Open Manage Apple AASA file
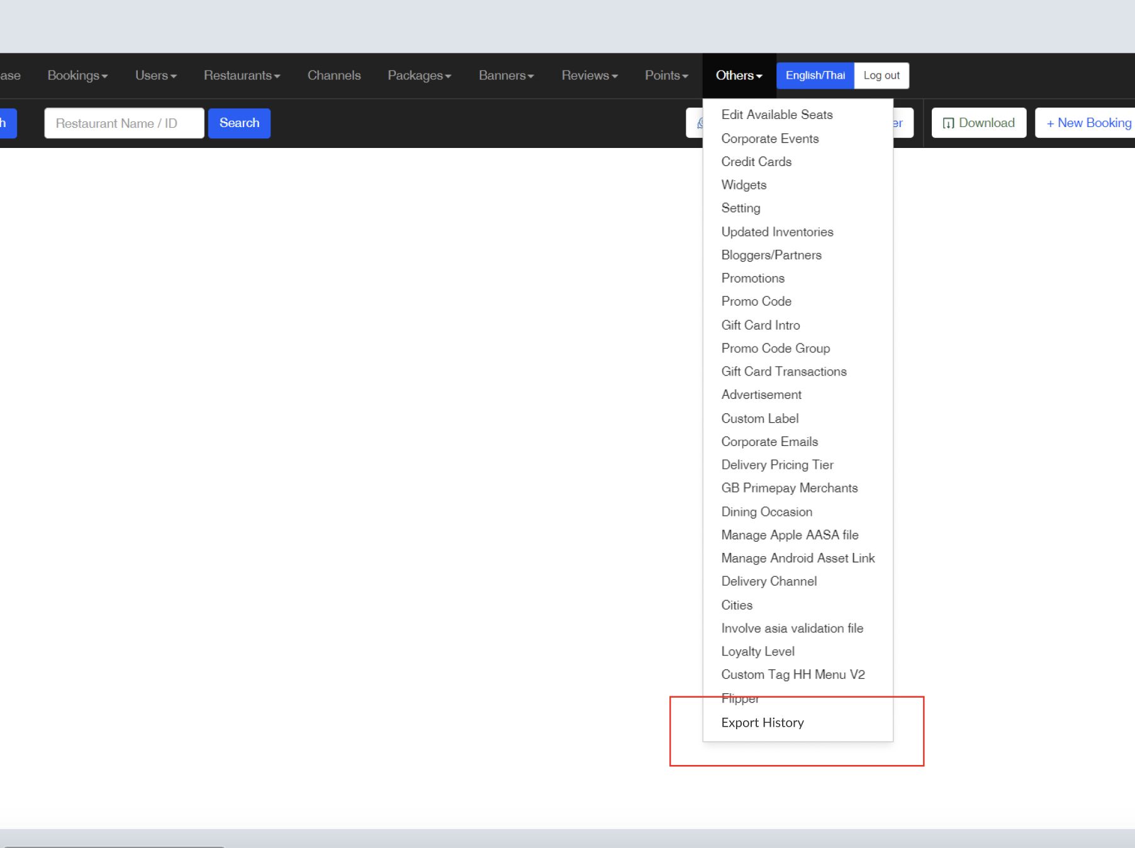Screen dimensions: 1135x848 (x=790, y=535)
